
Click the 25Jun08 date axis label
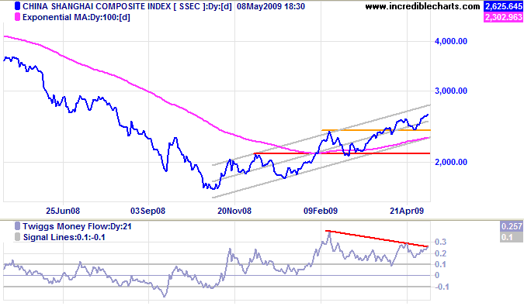click(x=63, y=211)
